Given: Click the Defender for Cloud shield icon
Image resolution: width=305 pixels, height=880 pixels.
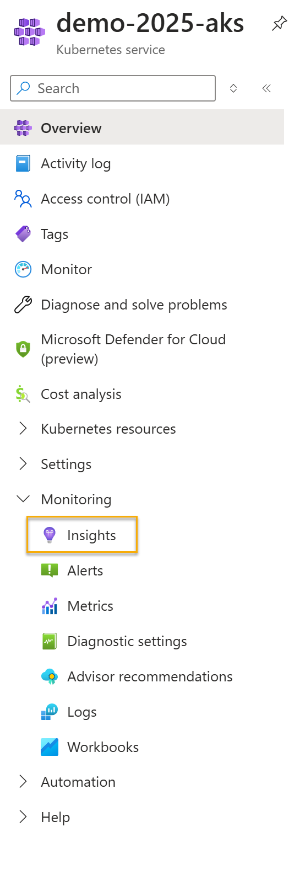Looking at the screenshot, I should point(23,349).
